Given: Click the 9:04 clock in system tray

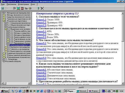Looking at the screenshot, I should 121,91.
